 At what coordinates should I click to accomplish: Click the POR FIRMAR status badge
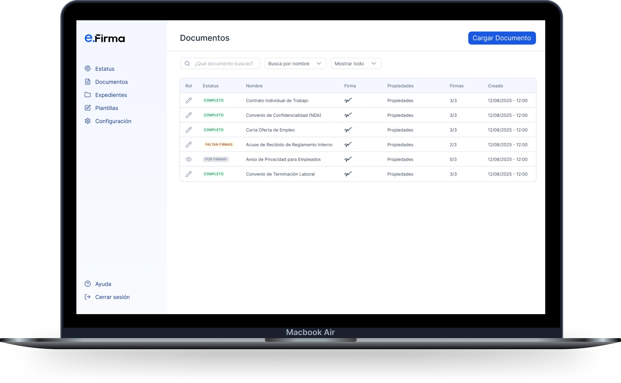click(x=216, y=159)
